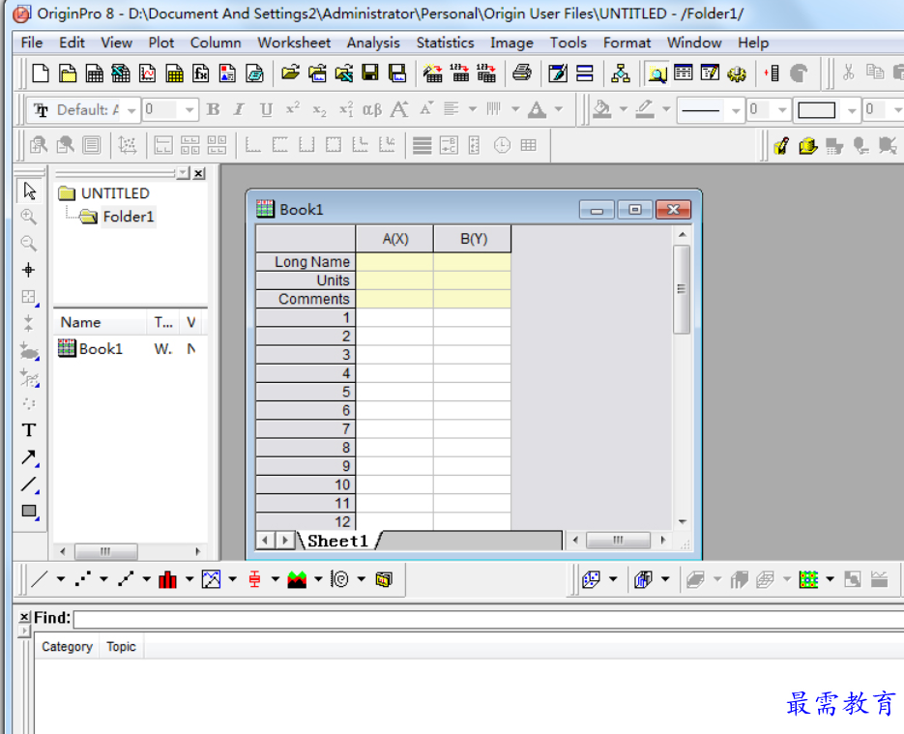Toggle Underline text formatting
The height and width of the screenshot is (734, 904).
coord(266,109)
